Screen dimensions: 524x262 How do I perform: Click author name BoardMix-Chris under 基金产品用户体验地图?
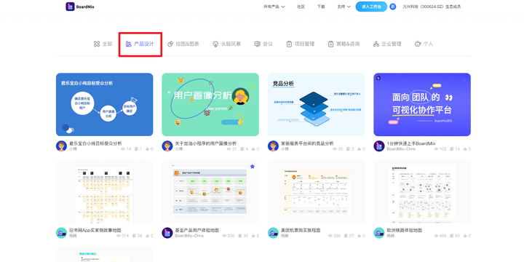click(189, 236)
